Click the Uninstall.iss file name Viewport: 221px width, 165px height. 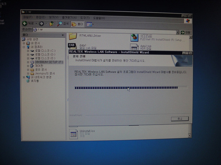click(87, 131)
